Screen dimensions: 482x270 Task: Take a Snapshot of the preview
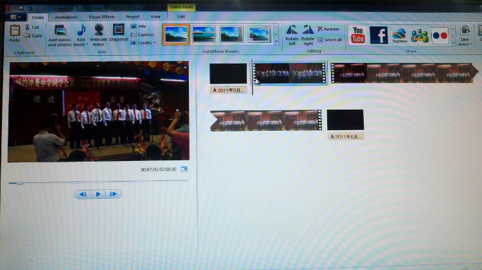[118, 33]
